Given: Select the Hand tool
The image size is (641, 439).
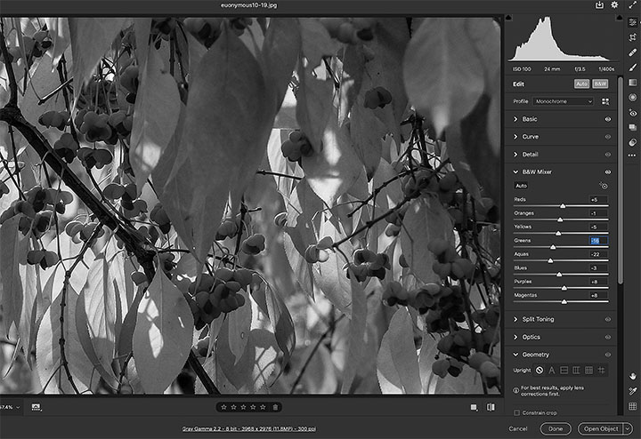Looking at the screenshot, I should click(632, 376).
